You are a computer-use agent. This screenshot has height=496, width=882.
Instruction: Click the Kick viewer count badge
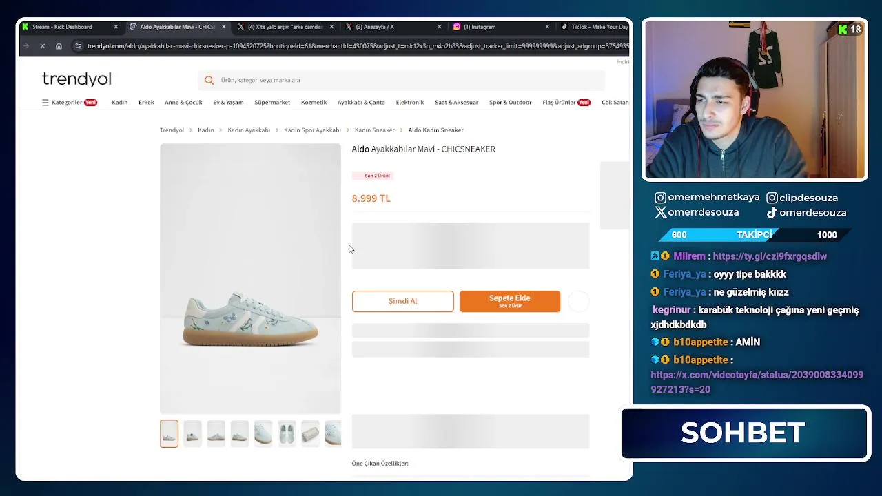tap(850, 30)
